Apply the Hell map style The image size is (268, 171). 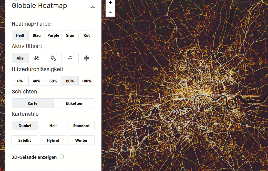tap(53, 126)
